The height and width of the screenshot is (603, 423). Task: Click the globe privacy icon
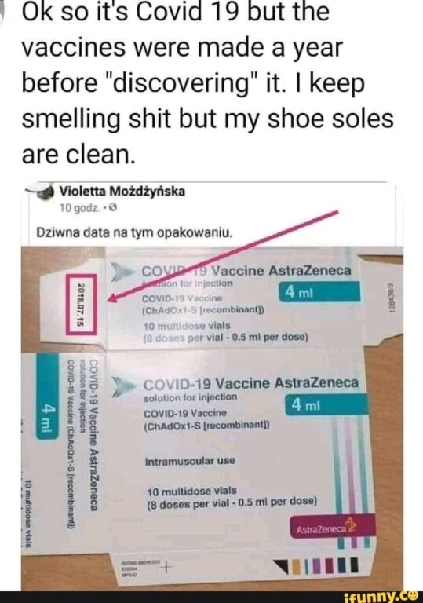click(x=113, y=208)
